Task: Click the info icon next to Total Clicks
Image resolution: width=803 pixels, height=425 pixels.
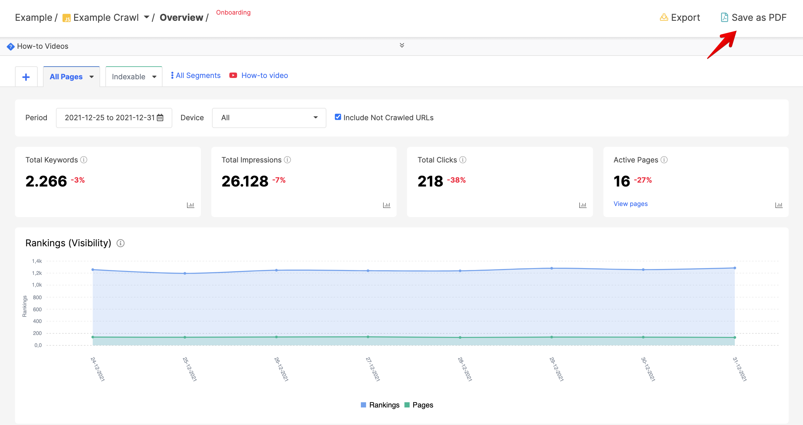Action: pos(463,160)
